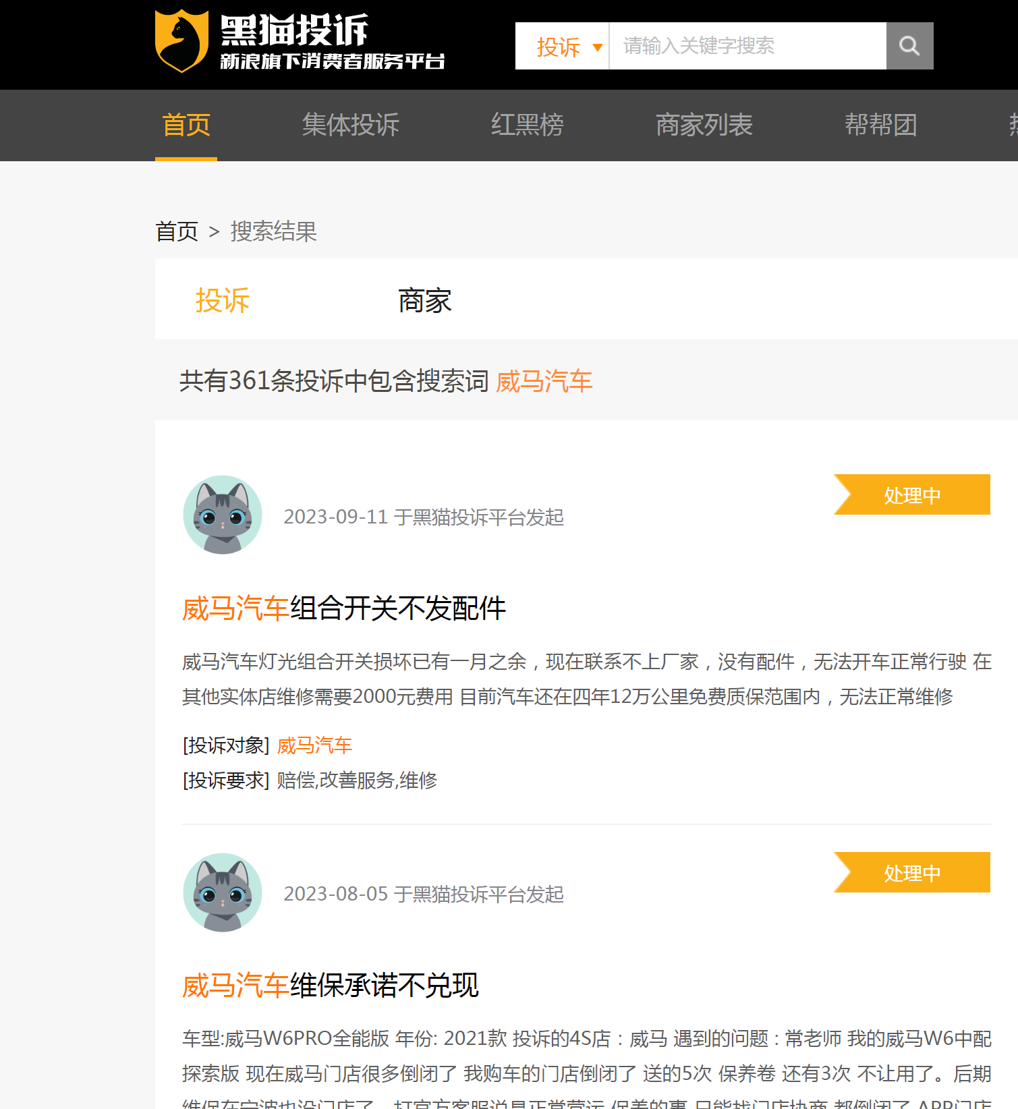This screenshot has width=1018, height=1109.
Task: Open the 投诉 search type dropdown
Action: [562, 46]
